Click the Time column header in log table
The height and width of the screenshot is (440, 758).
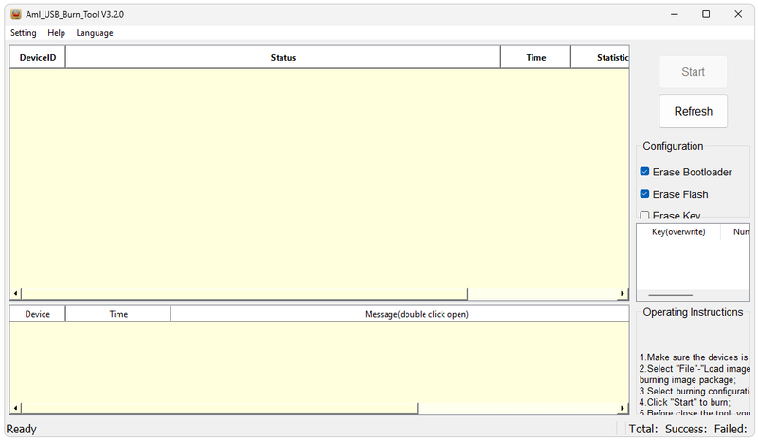[x=118, y=314]
